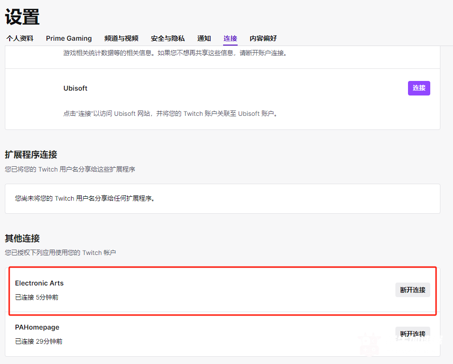Image resolution: width=453 pixels, height=364 pixels.
Task: Disconnect Electronic Arts with 断开连接
Action: coord(412,290)
